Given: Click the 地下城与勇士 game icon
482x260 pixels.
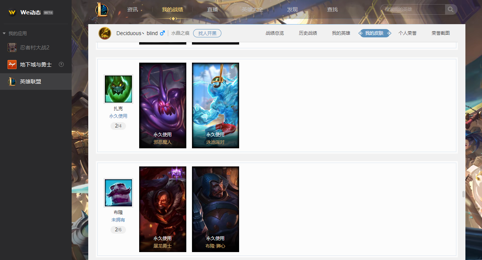Looking at the screenshot, I should tap(12, 65).
